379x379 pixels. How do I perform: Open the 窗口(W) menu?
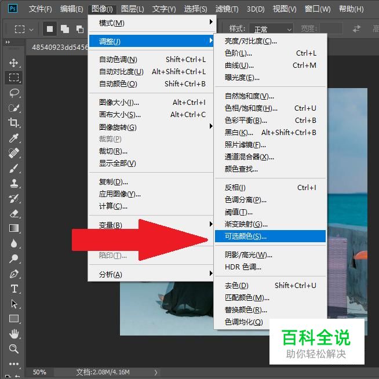(318, 9)
